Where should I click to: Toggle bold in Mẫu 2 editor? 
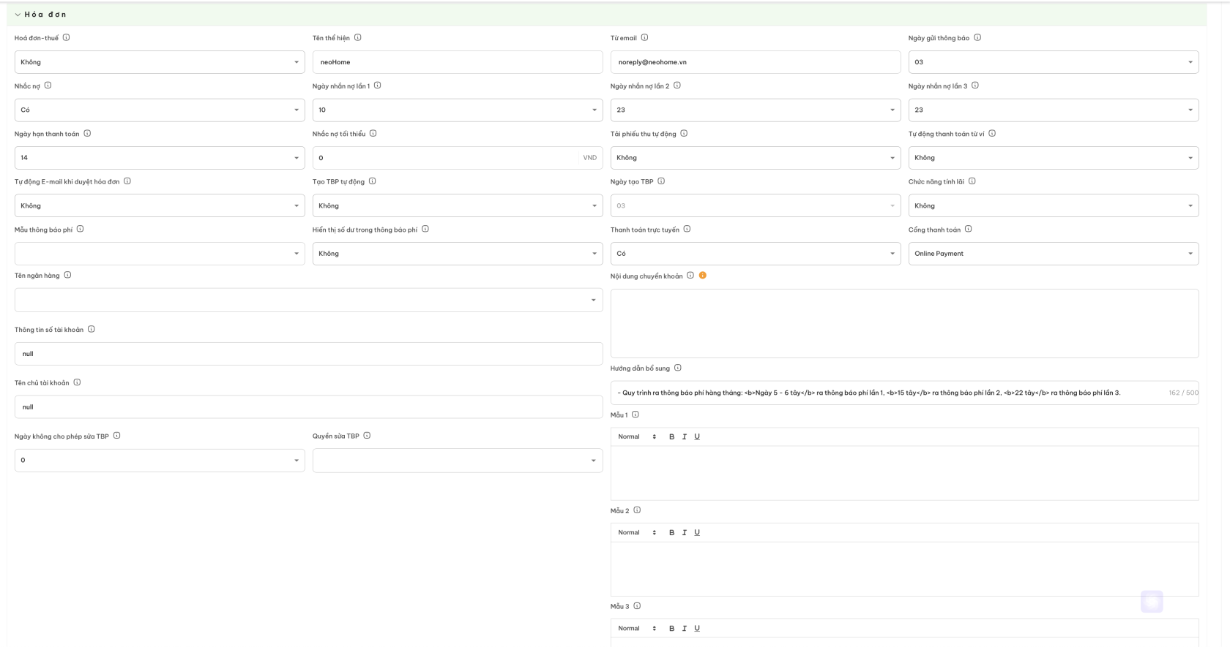tap(671, 532)
